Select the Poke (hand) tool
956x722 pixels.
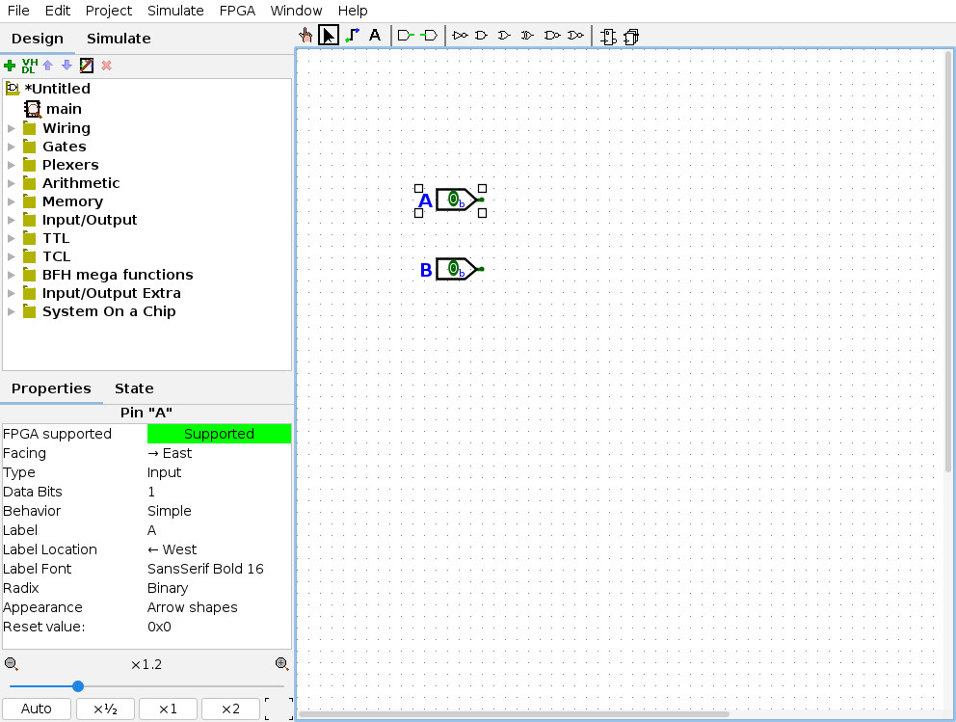(306, 36)
